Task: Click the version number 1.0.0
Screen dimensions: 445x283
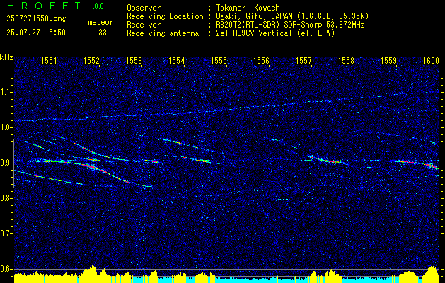Action: [x=96, y=6]
